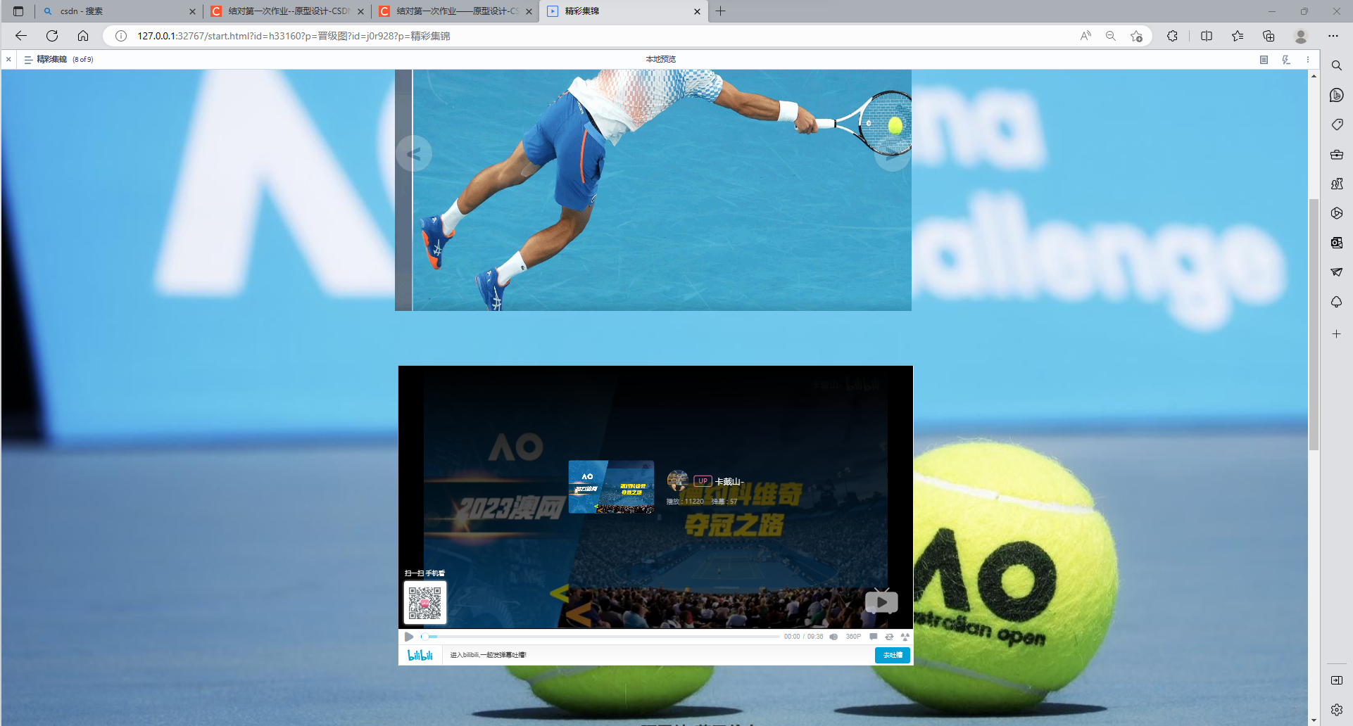Go to the browser home page

[83, 36]
